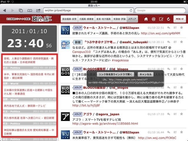Select the メディア tab
This screenshot has height=141, width=188.
[x=132, y=19]
